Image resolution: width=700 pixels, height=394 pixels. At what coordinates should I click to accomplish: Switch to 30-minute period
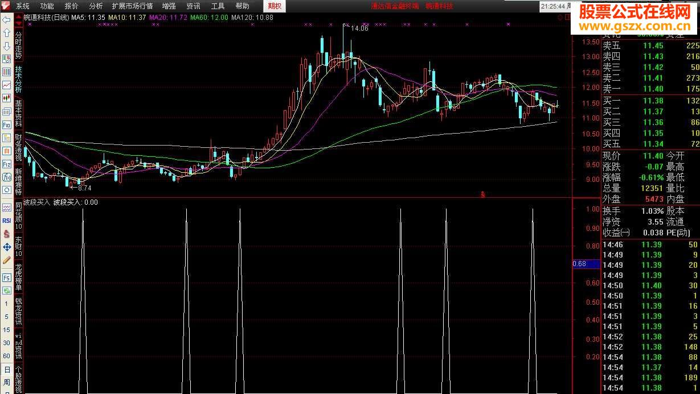point(7,343)
